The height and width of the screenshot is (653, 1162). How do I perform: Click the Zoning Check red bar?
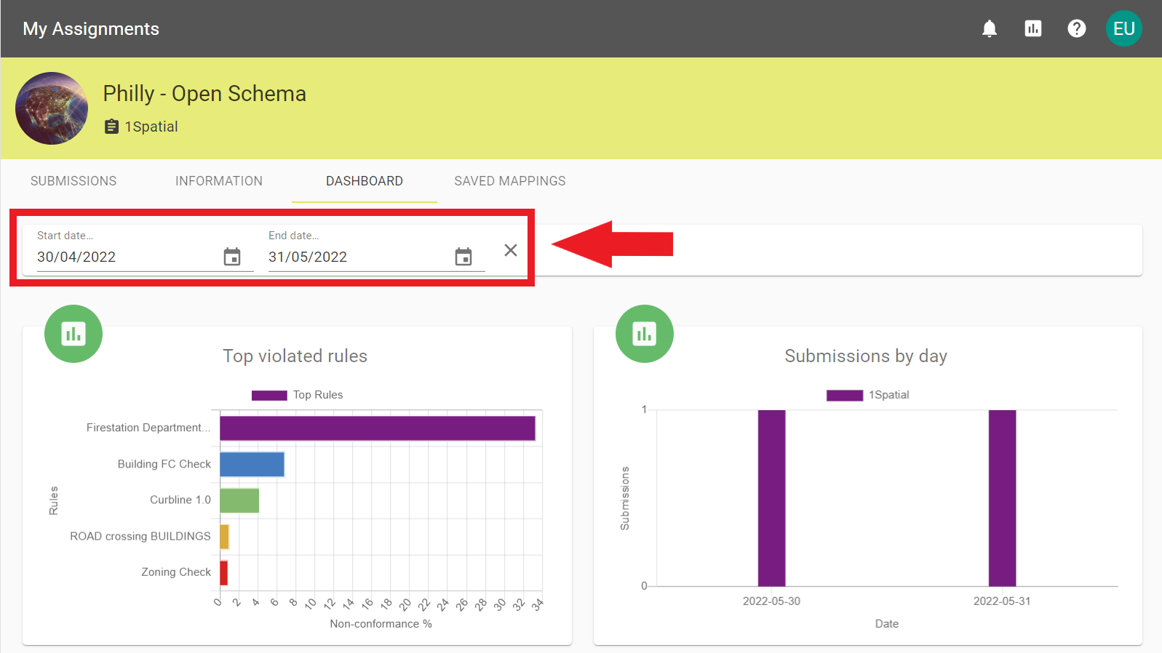click(x=223, y=573)
